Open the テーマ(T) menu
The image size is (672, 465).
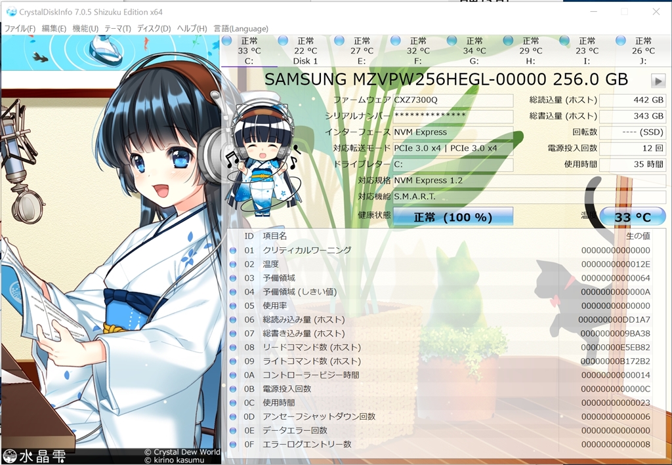tap(117, 29)
